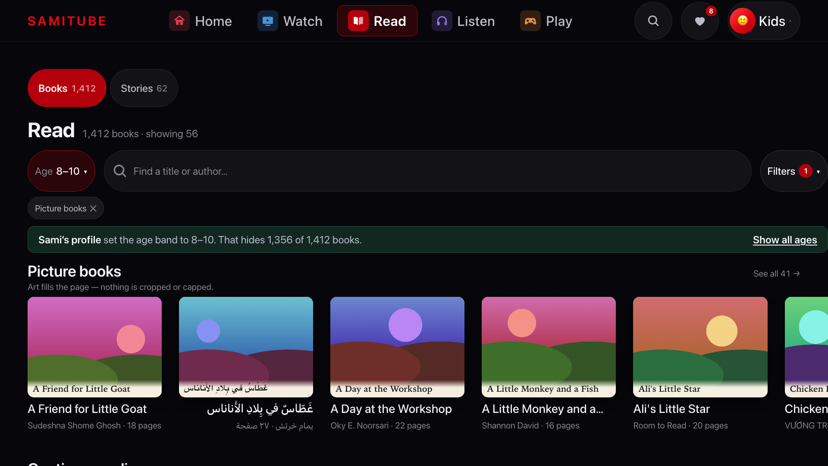The width and height of the screenshot is (828, 466).
Task: Open Ali's Little Star cover
Action: coord(700,347)
